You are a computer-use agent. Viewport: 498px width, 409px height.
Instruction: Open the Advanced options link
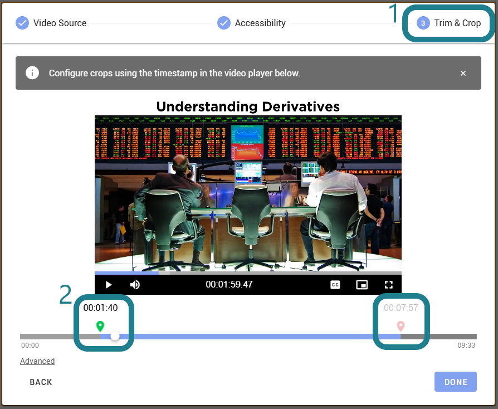click(37, 361)
